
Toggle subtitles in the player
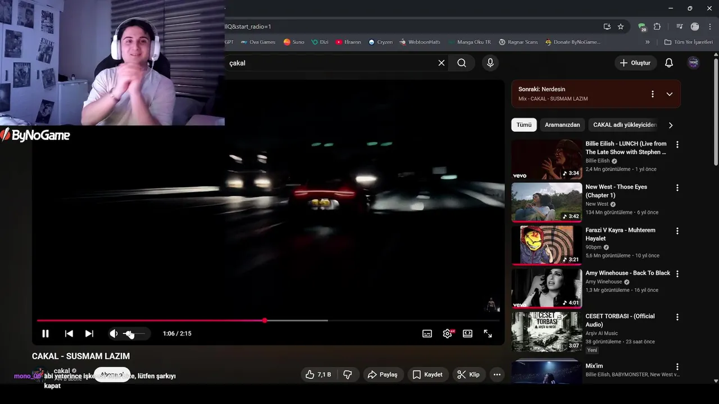coord(427,333)
